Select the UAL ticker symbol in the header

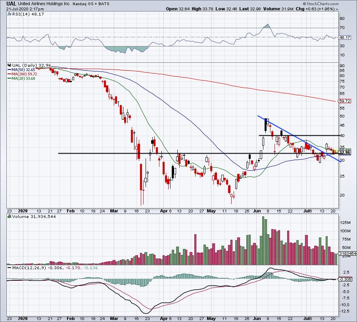click(12, 4)
